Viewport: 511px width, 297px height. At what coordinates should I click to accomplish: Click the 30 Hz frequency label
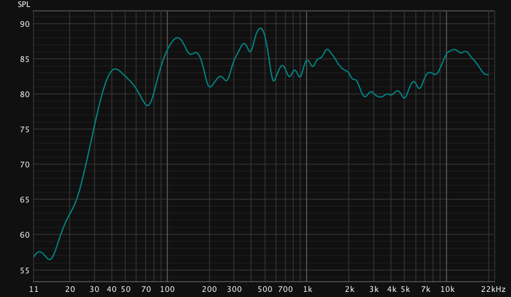[95, 289]
